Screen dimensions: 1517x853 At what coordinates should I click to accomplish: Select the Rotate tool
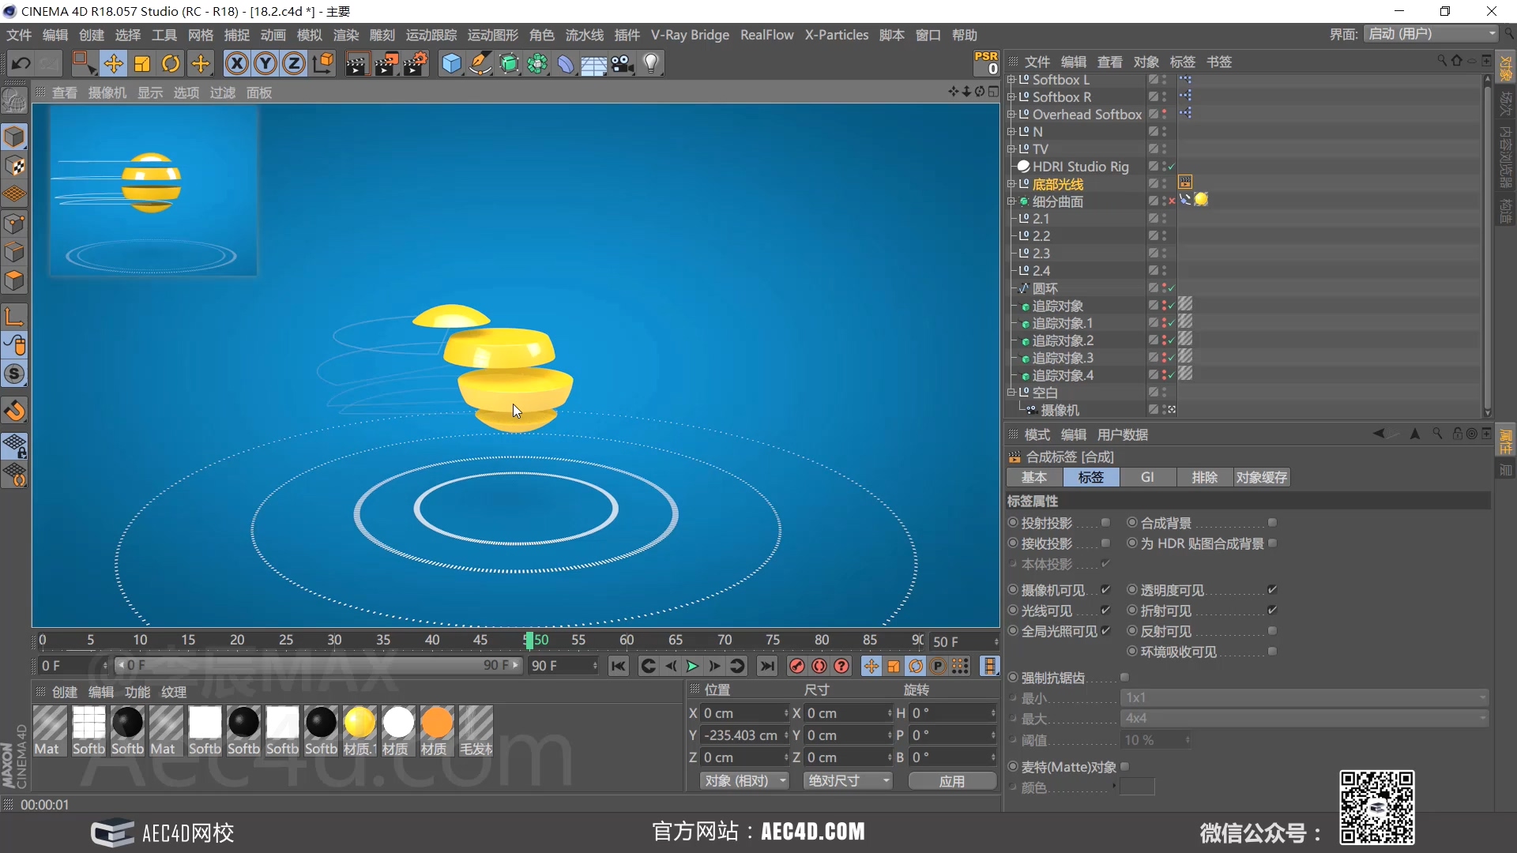pyautogui.click(x=171, y=64)
